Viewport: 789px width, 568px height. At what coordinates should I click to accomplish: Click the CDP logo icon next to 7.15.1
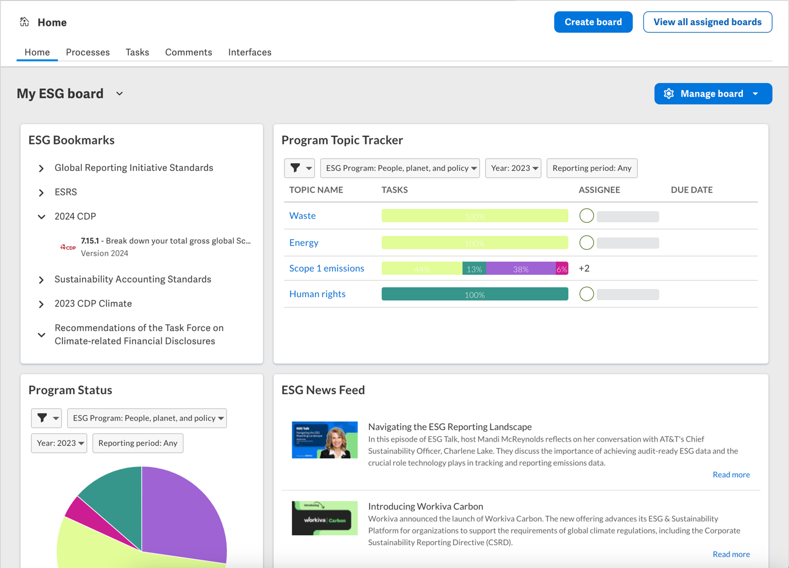(x=68, y=247)
